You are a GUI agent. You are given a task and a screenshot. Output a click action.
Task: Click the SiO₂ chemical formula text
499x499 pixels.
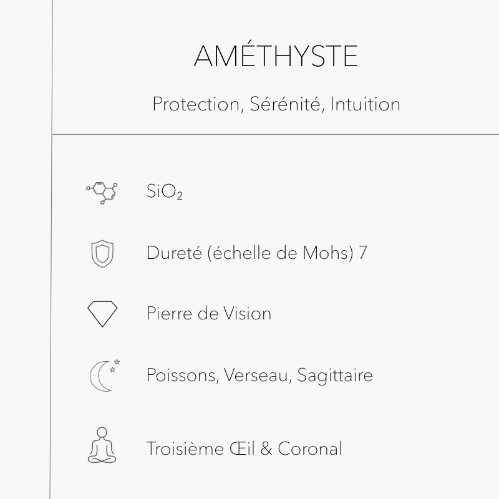coord(165,192)
